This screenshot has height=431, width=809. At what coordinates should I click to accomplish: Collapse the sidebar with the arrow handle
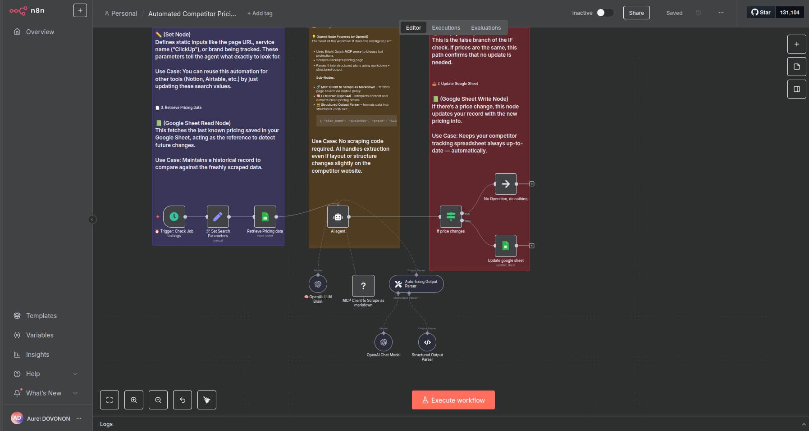(92, 220)
